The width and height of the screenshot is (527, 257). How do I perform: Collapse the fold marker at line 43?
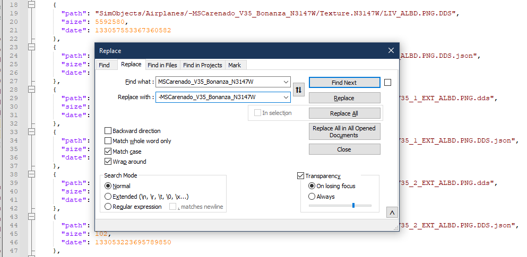click(x=31, y=217)
